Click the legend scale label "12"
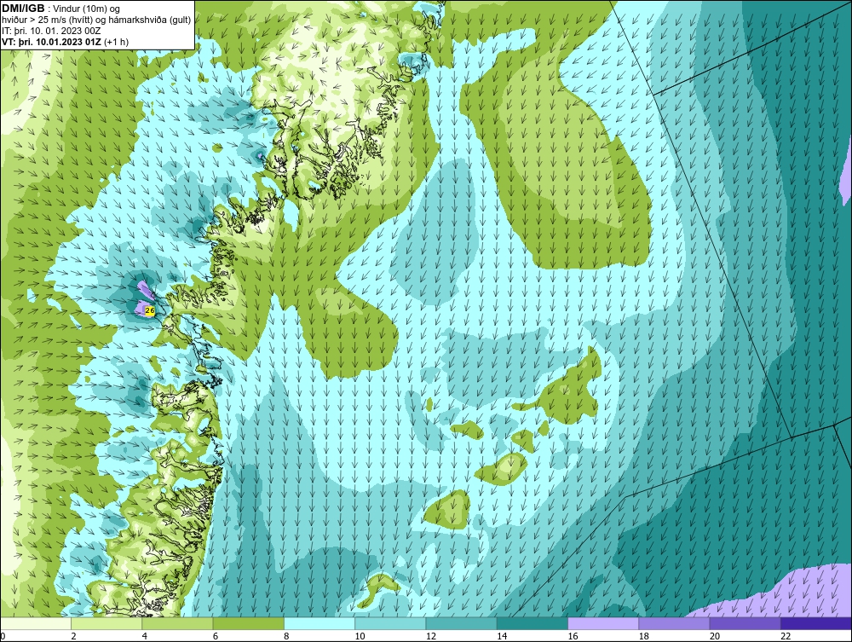This screenshot has height=642, width=852. [x=431, y=637]
